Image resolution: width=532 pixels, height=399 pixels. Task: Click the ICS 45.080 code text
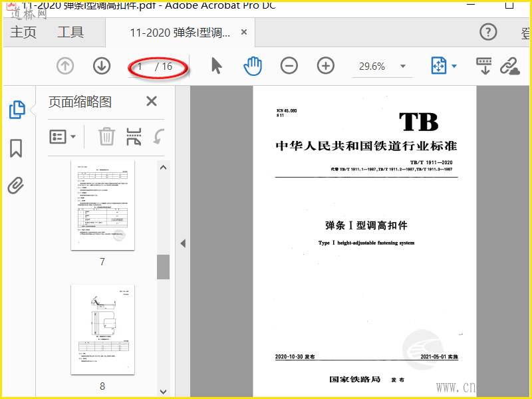tap(287, 110)
